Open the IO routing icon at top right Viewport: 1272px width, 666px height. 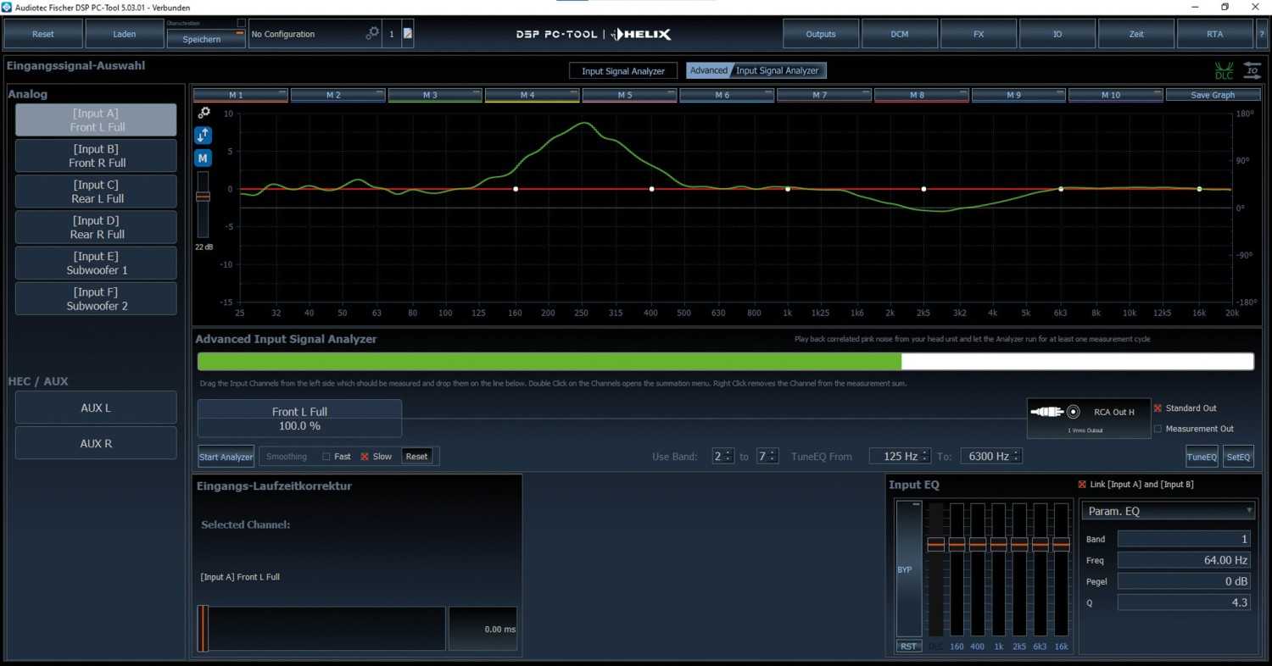tap(1252, 71)
